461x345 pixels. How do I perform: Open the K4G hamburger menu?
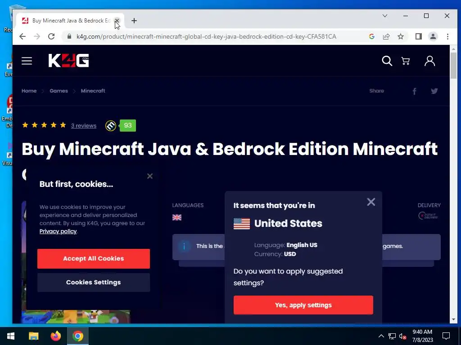pos(27,61)
